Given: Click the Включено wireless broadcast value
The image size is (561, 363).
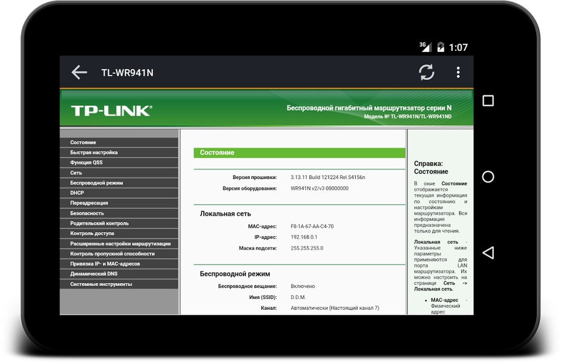Looking at the screenshot, I should coord(303,286).
